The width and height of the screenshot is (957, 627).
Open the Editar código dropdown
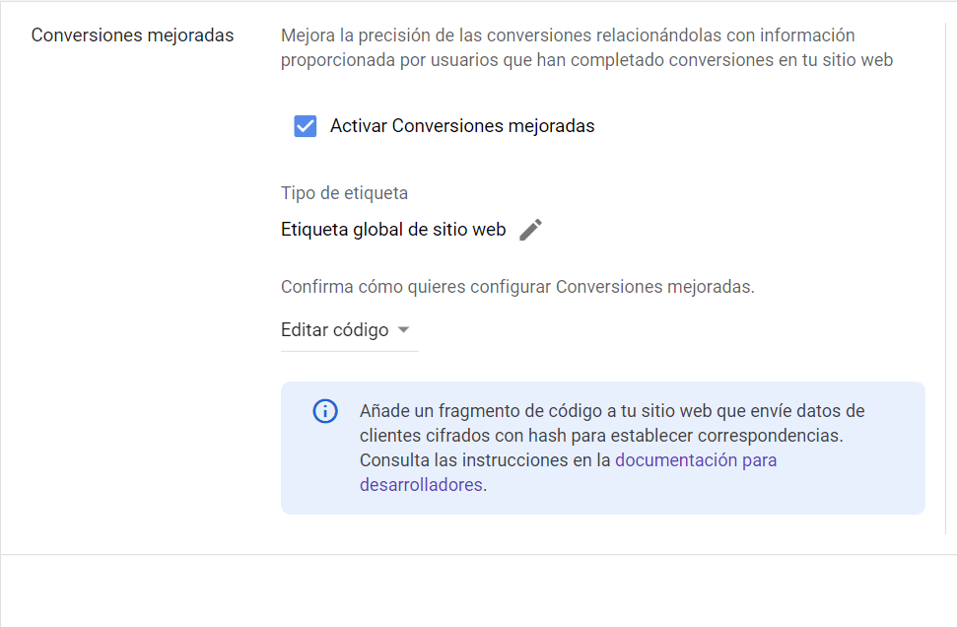349,330
